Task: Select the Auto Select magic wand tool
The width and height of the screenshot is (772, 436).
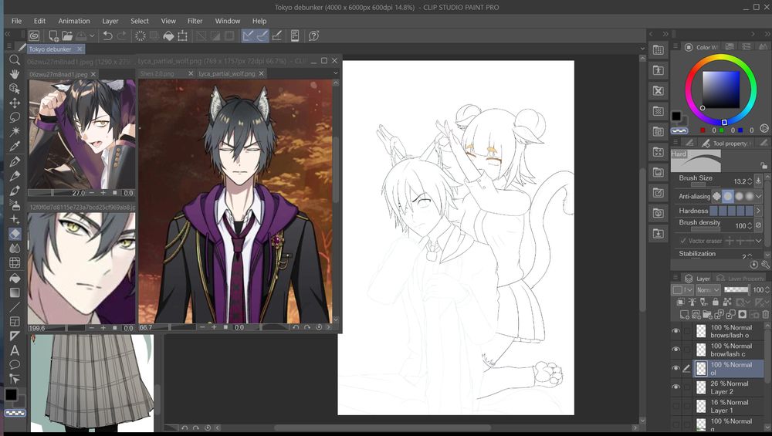Action: click(x=15, y=131)
